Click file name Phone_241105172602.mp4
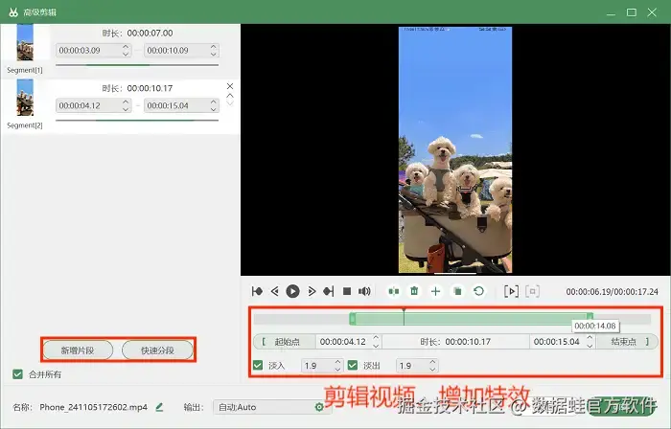Image resolution: width=671 pixels, height=429 pixels. coord(93,407)
